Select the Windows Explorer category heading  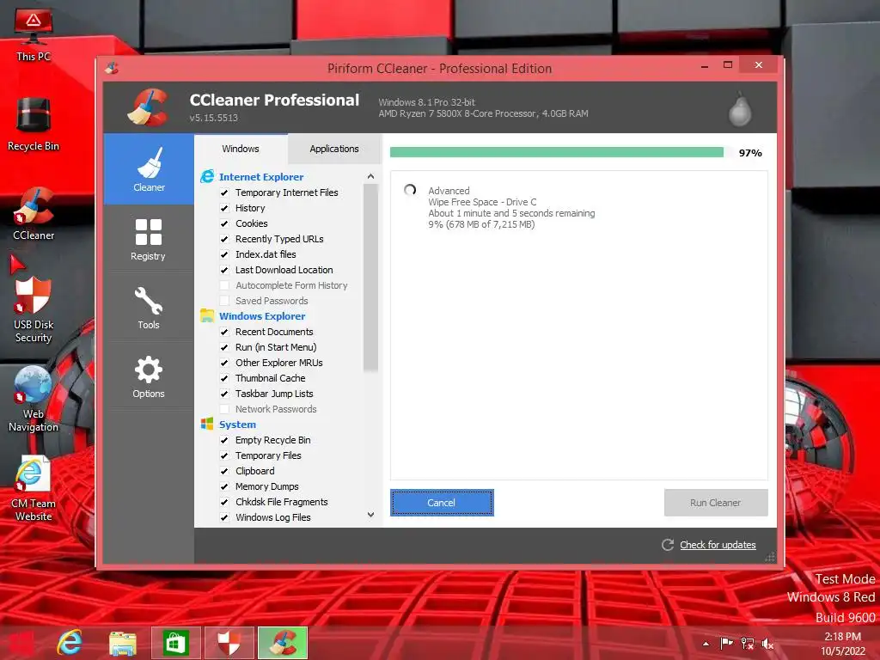click(262, 316)
